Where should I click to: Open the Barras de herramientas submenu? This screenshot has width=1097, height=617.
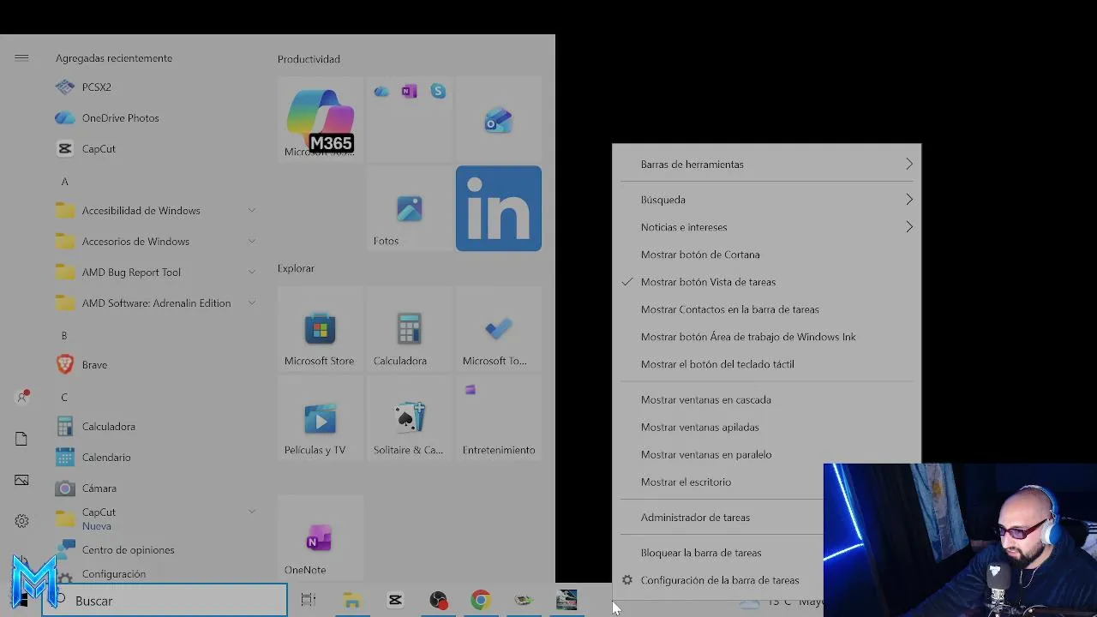[766, 165]
